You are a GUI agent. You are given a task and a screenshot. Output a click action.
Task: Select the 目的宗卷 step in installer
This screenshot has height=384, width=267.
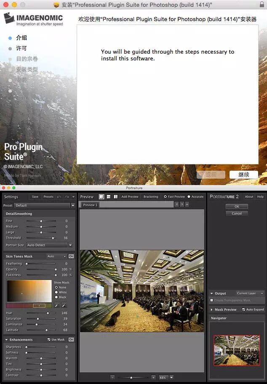[x=27, y=59]
